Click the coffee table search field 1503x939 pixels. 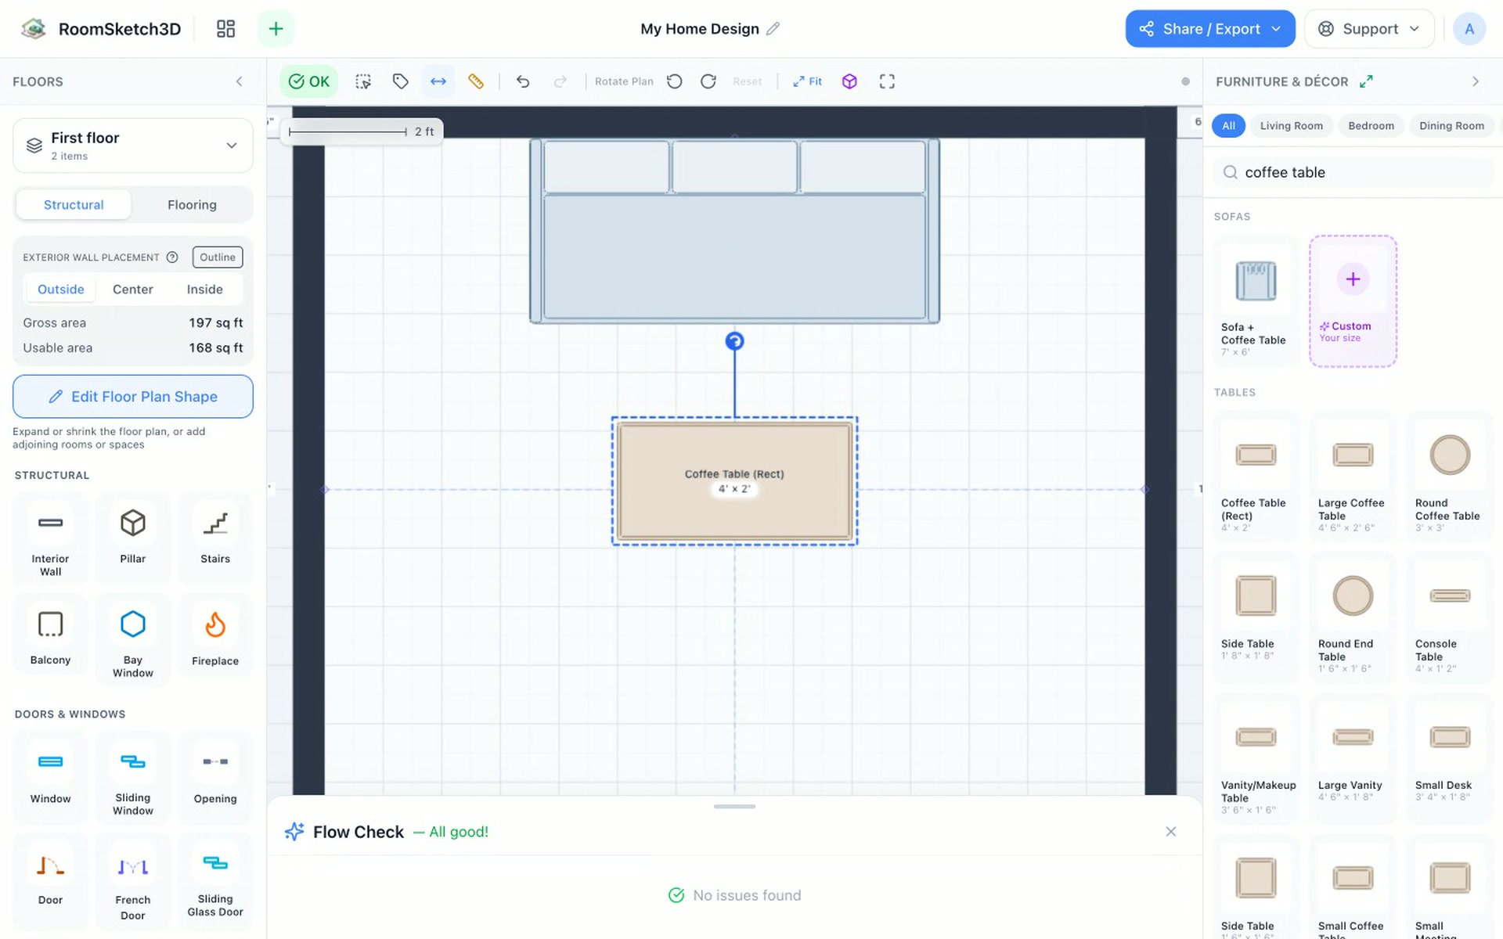click(x=1353, y=172)
